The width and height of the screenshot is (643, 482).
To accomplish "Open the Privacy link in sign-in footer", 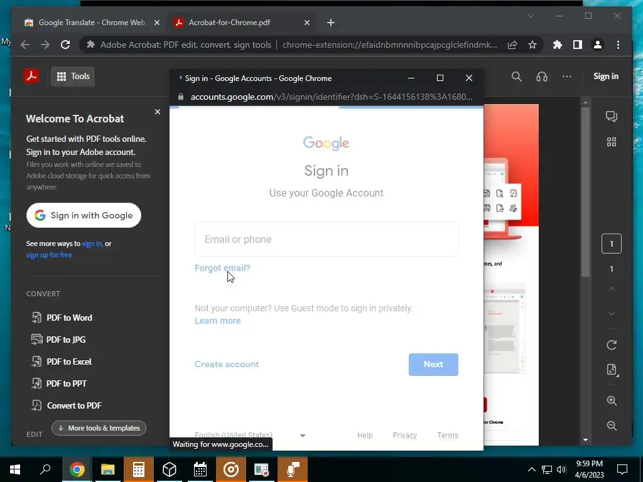I will click(x=405, y=436).
